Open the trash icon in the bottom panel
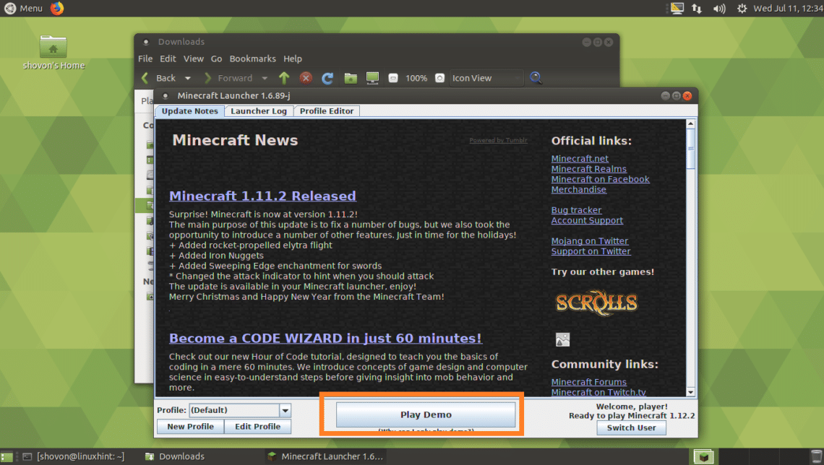Screen dimensions: 824x465 [x=816, y=456]
